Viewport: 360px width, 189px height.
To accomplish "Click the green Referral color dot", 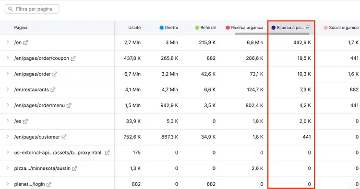I will pyautogui.click(x=197, y=28).
